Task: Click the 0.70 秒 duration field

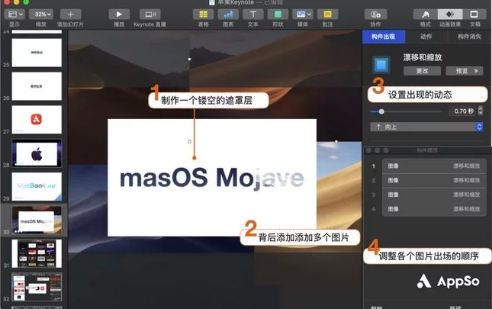Action: [462, 111]
